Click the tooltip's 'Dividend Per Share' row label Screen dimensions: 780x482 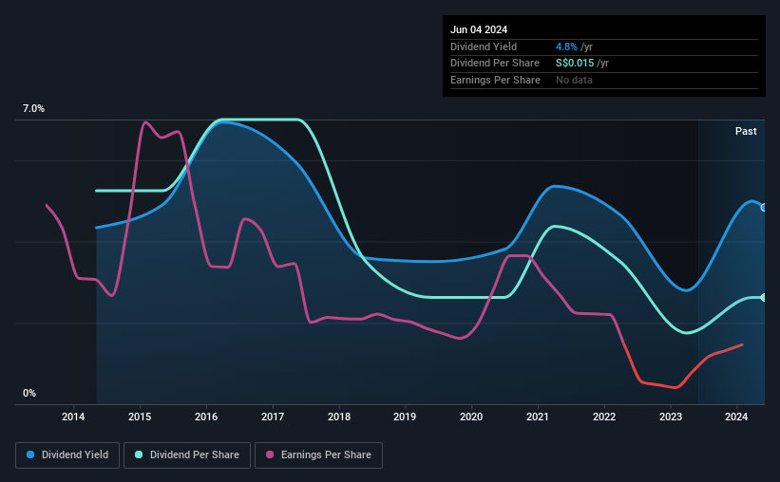tap(494, 64)
